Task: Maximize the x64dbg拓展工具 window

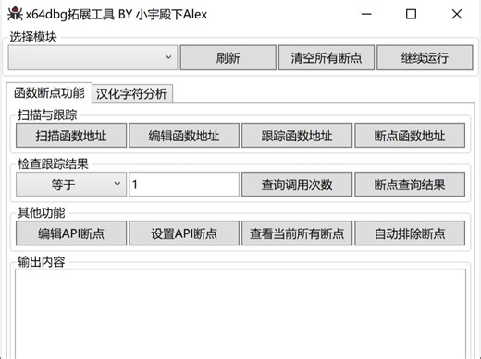Action: coord(411,14)
